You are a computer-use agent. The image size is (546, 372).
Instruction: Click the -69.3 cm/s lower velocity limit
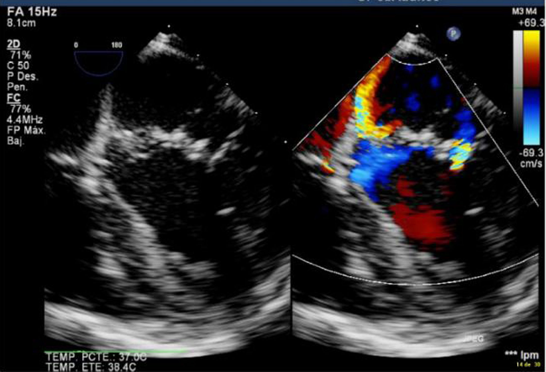[x=531, y=158]
